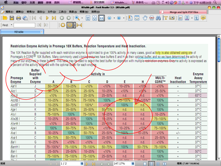Select the Snapshot camera tool

172,18
